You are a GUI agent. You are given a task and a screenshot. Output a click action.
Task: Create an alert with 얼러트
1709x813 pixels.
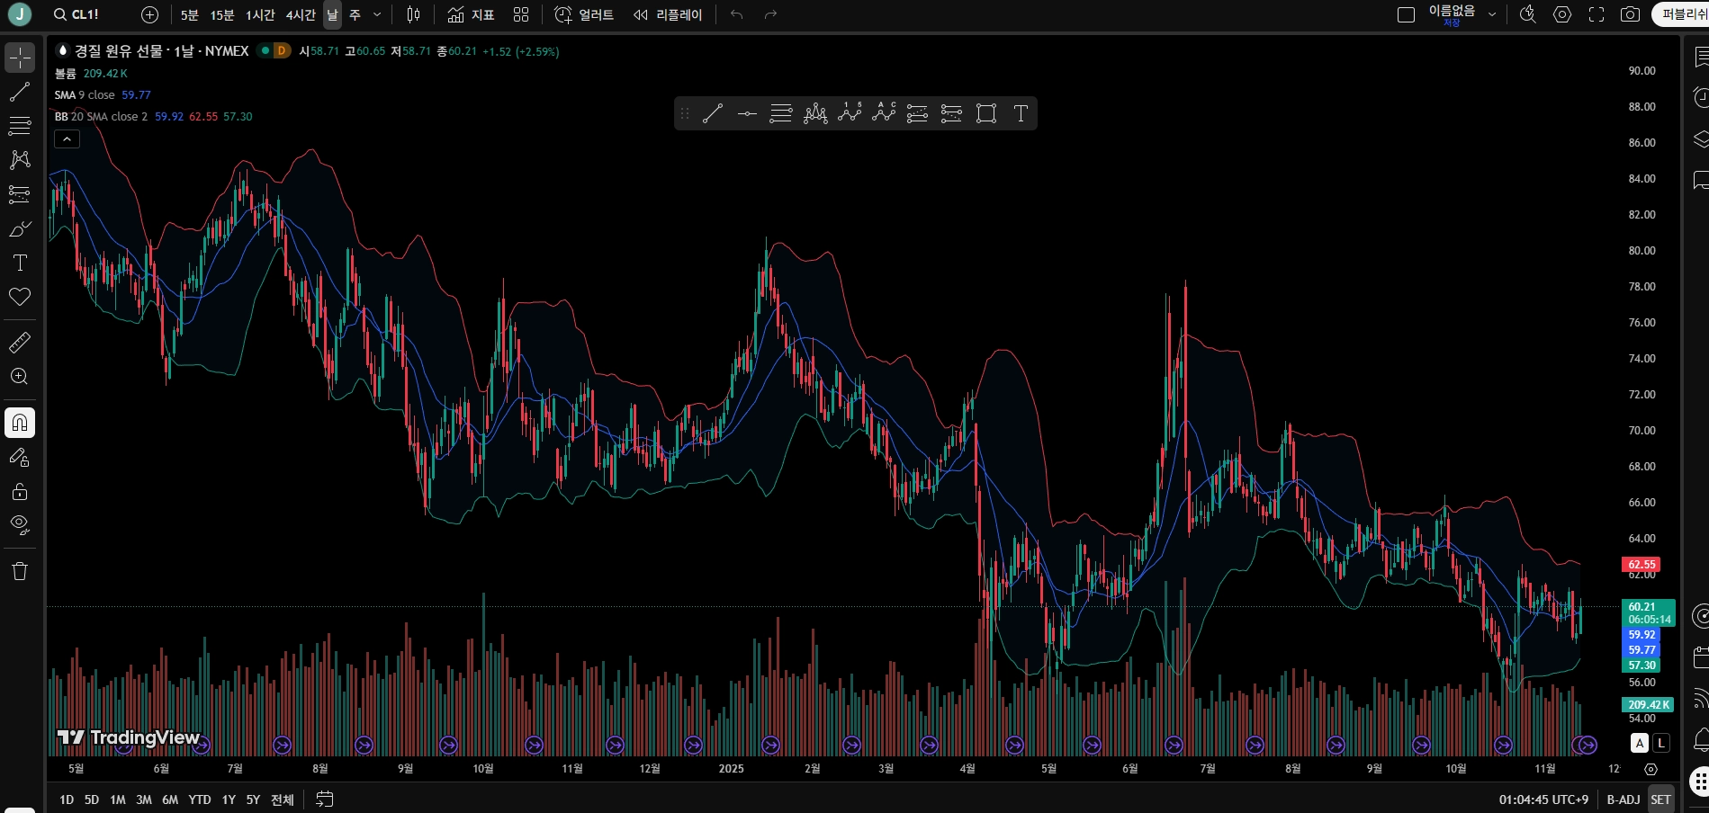584,14
